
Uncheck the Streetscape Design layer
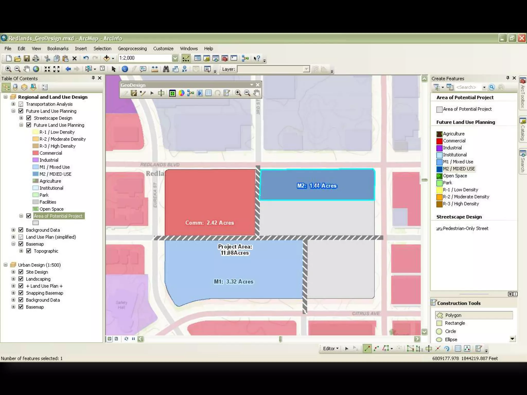[x=29, y=118]
